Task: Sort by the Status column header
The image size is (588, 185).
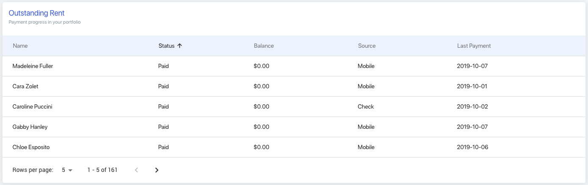Action: click(166, 46)
